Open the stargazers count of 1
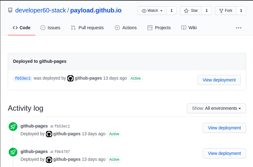Screen dimensions: 253x167 (206, 11)
